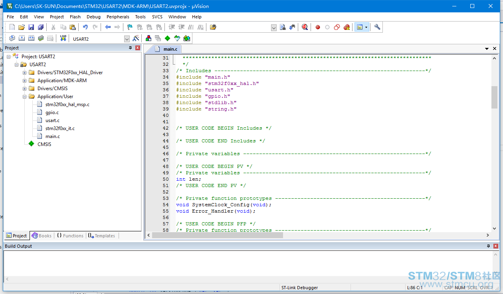Screen dimensions: 503x294
Task: Run a batch build
Action: (x=41, y=38)
